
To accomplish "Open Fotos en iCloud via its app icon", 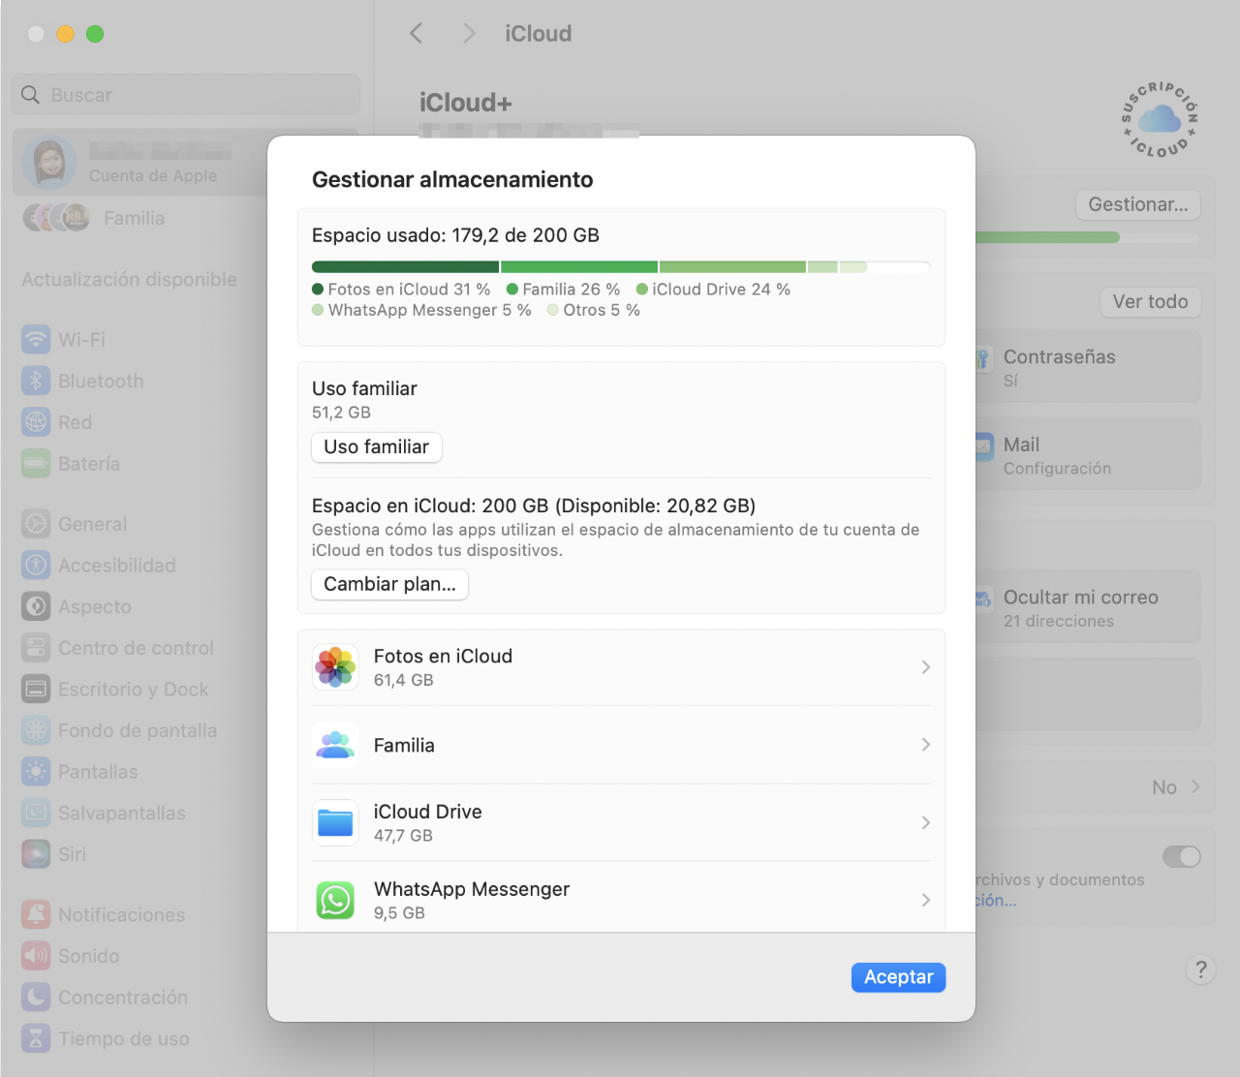I will tap(334, 666).
